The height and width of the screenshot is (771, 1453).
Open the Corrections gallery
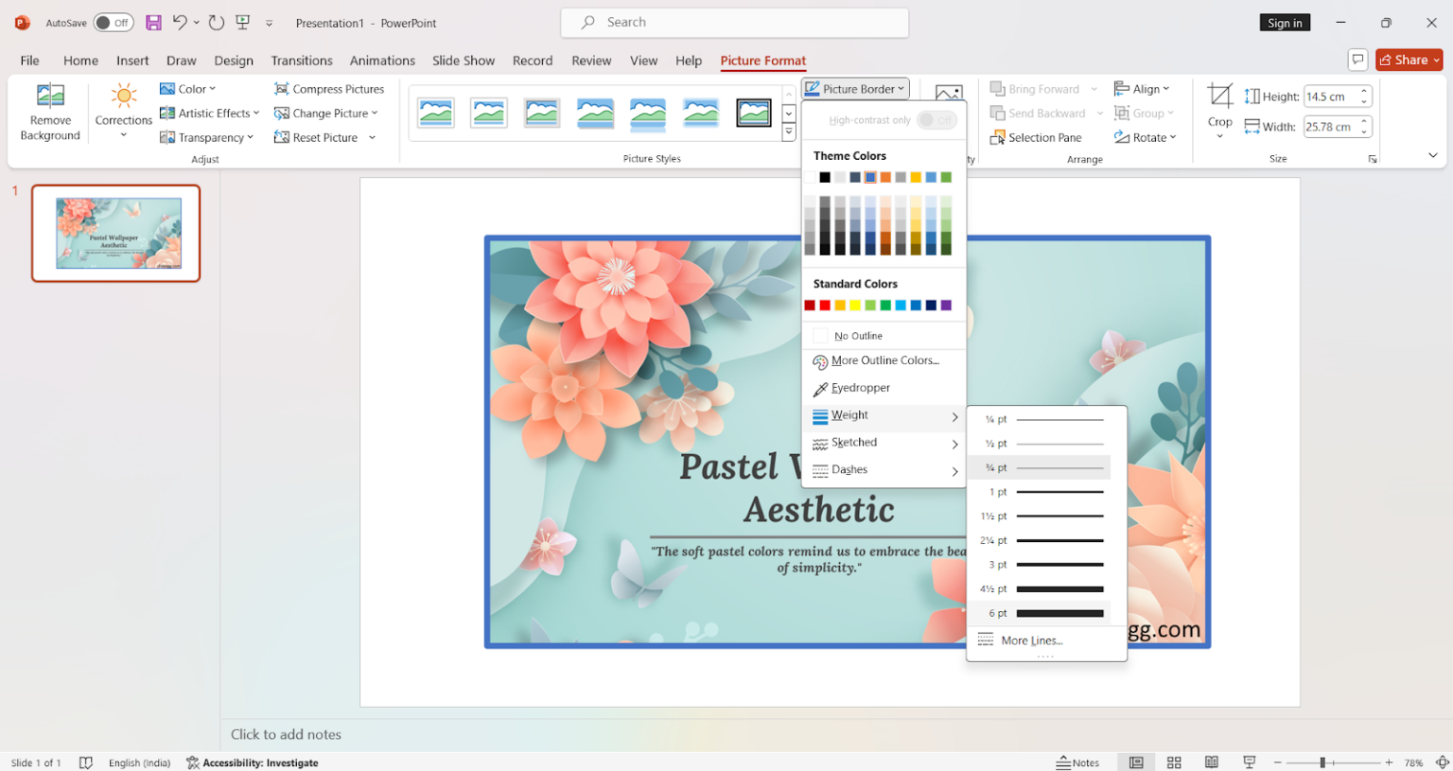(x=123, y=112)
